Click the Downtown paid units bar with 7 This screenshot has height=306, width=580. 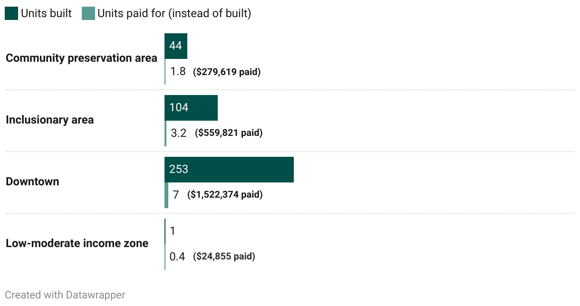(166, 195)
